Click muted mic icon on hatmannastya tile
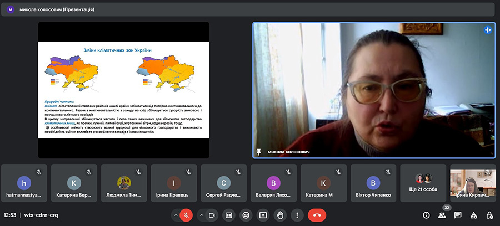Image resolution: width=500 pixels, height=226 pixels. coord(39,172)
